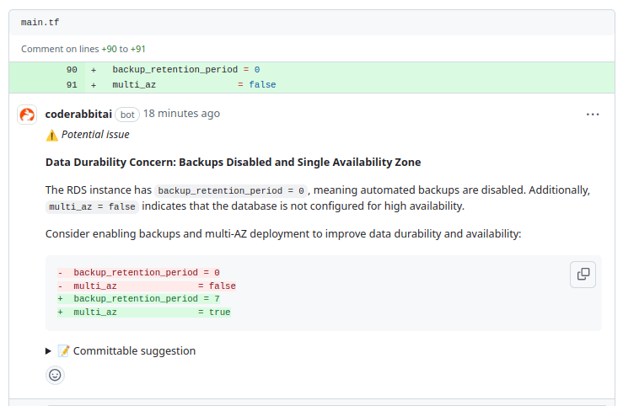Expand the Committable suggestion disclosure triangle
This screenshot has height=406, width=623.
(x=49, y=351)
